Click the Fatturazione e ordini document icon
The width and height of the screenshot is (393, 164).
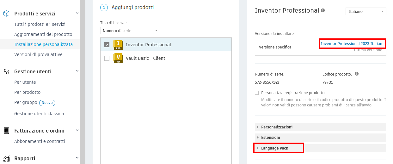[x=6, y=131]
